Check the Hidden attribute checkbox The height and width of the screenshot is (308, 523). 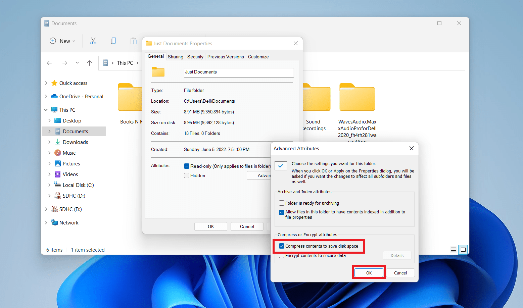(x=187, y=175)
